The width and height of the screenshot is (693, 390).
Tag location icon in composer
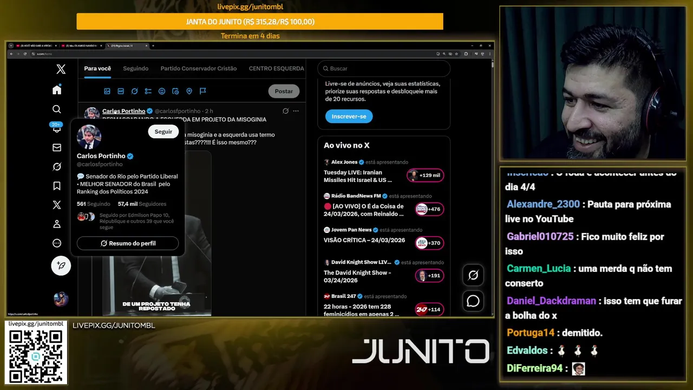click(x=189, y=91)
